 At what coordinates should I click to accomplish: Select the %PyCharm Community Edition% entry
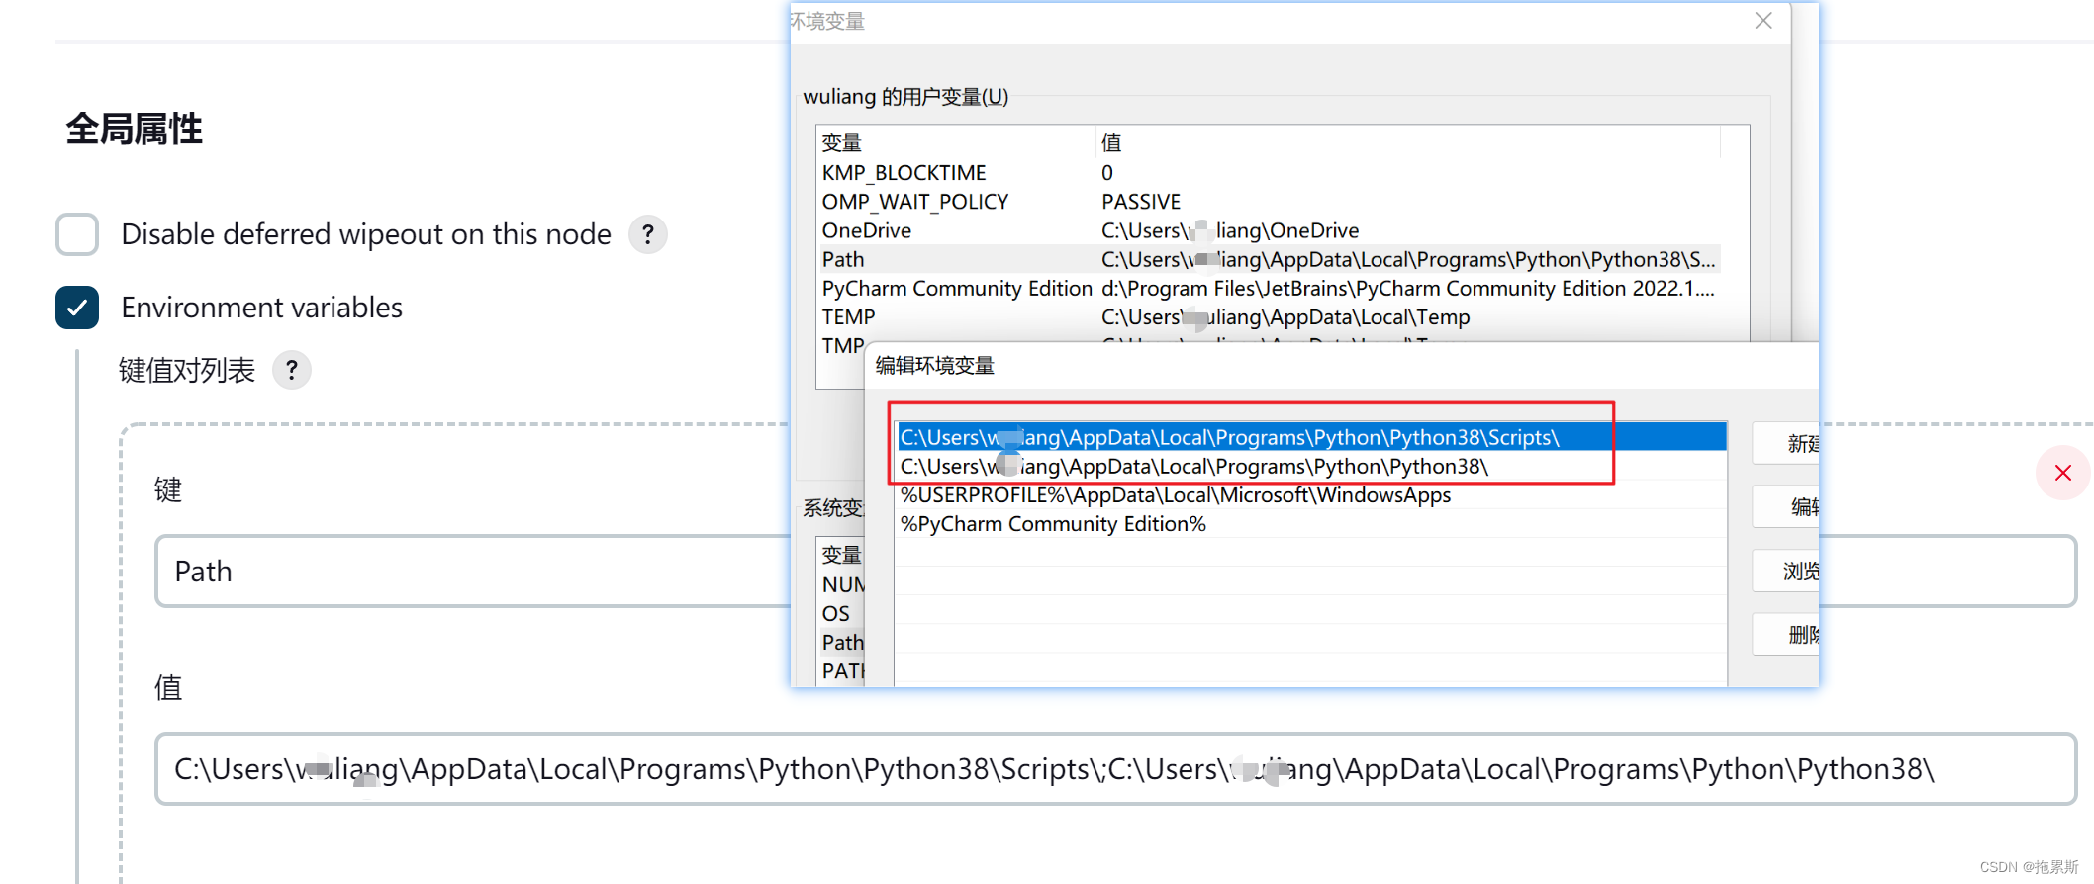pos(1312,524)
